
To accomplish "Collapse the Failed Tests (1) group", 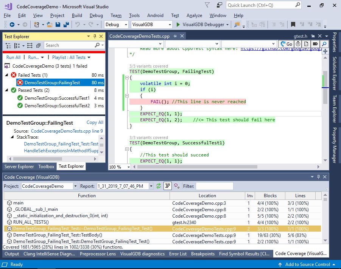I will (x=6, y=75).
